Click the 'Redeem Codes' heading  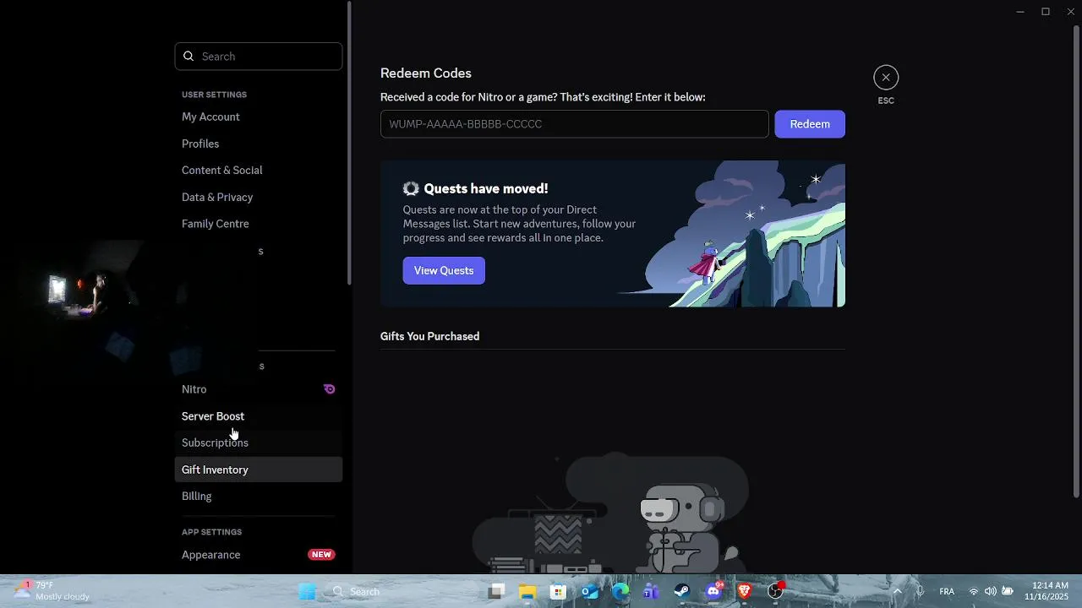click(426, 73)
